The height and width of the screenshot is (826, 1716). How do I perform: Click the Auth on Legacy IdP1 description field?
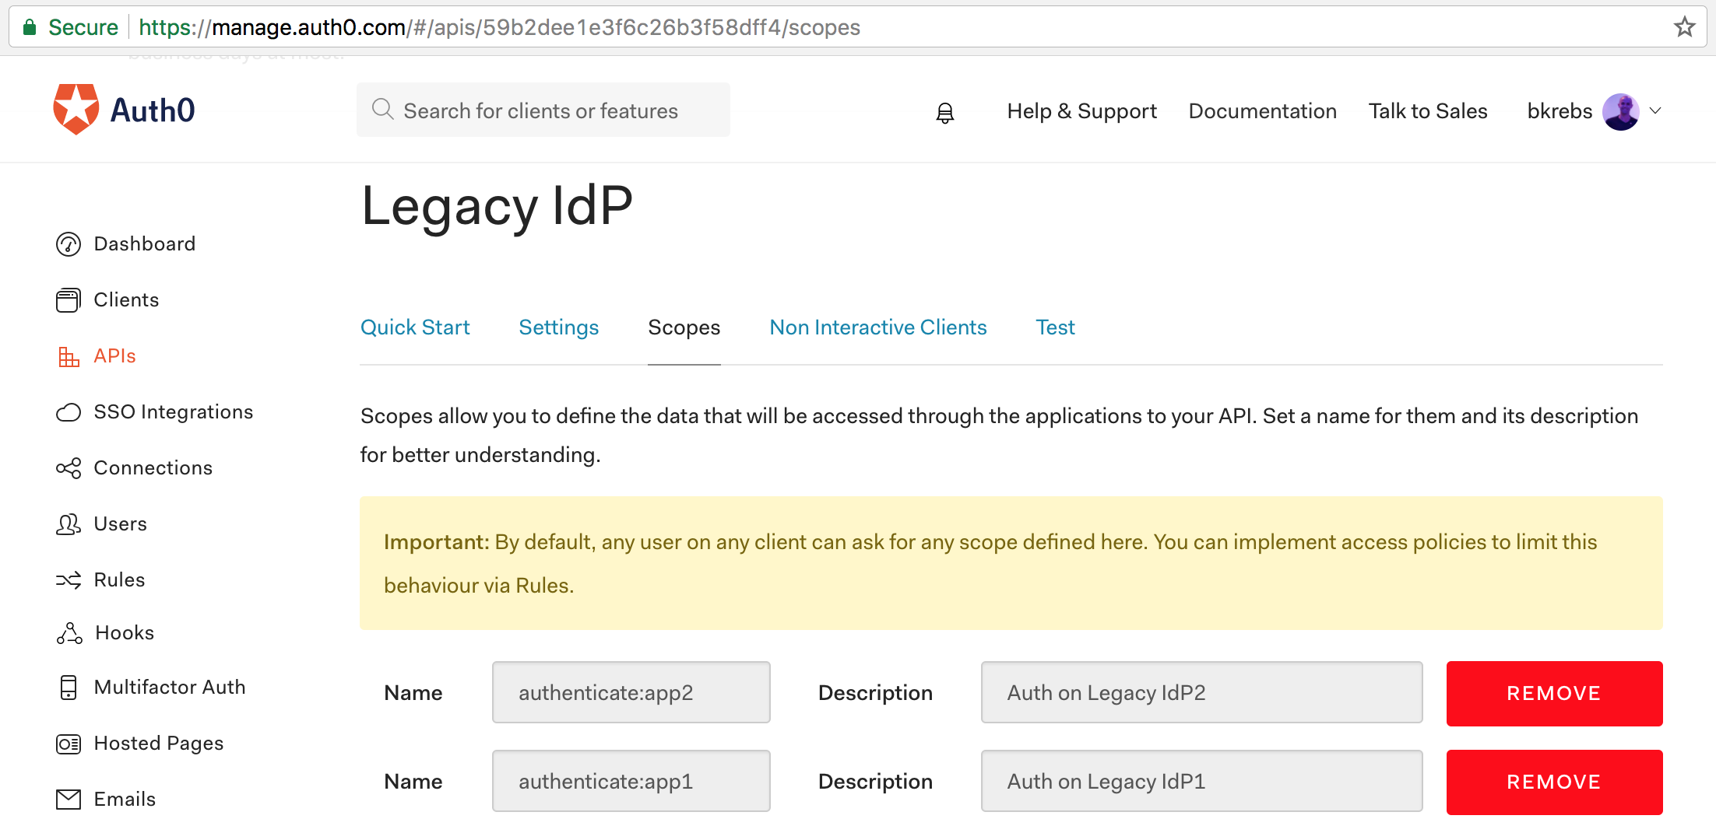tap(1202, 781)
